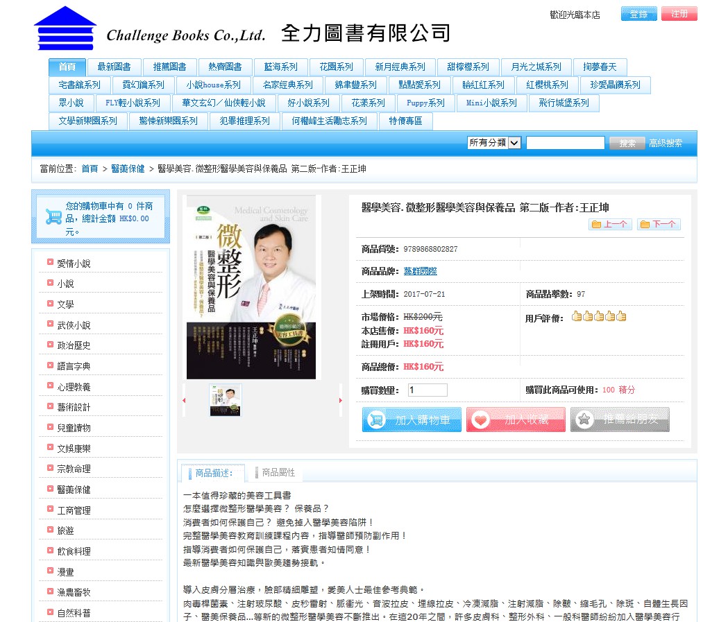Open the 名家經典系列 tab
Screen dimensions: 728x622
tap(288, 85)
